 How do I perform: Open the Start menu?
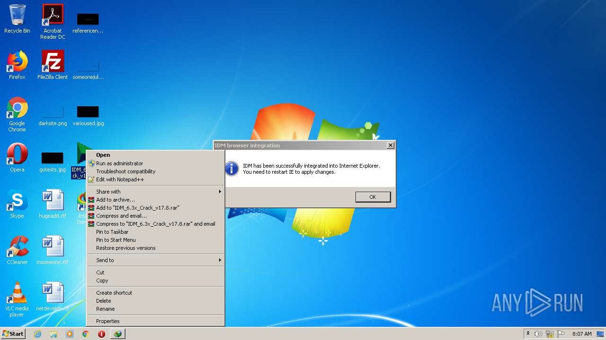(13, 334)
